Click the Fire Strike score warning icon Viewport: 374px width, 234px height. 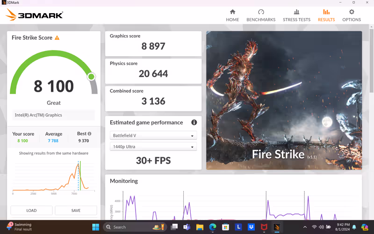(57, 38)
